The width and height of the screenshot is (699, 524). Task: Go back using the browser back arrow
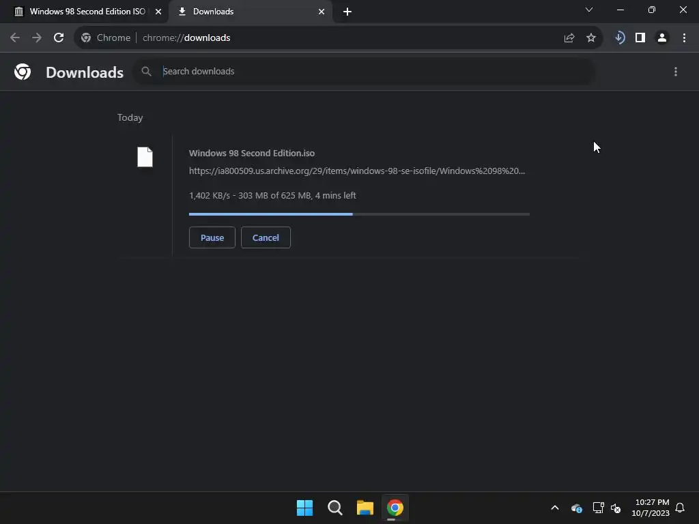coord(15,38)
